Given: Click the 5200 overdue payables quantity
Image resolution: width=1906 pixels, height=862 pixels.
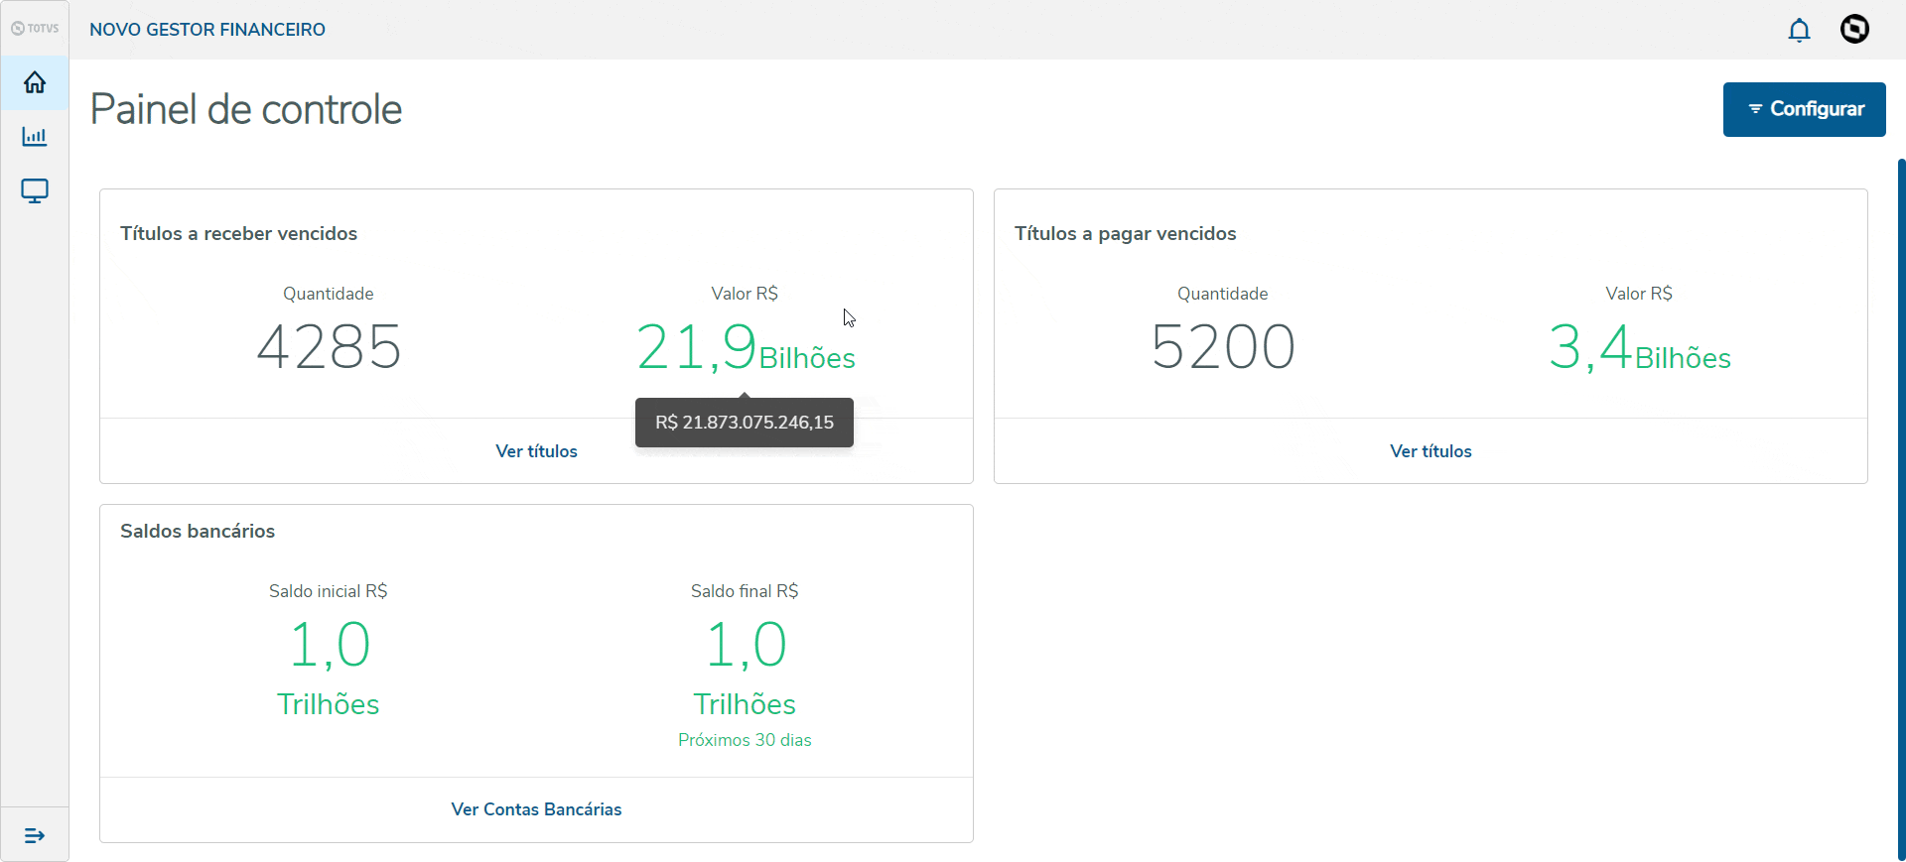Looking at the screenshot, I should tap(1223, 347).
